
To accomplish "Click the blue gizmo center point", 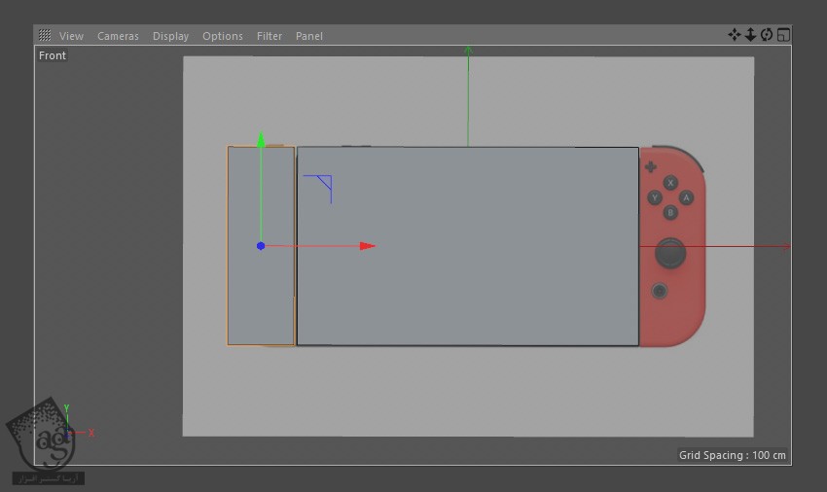I will (261, 246).
